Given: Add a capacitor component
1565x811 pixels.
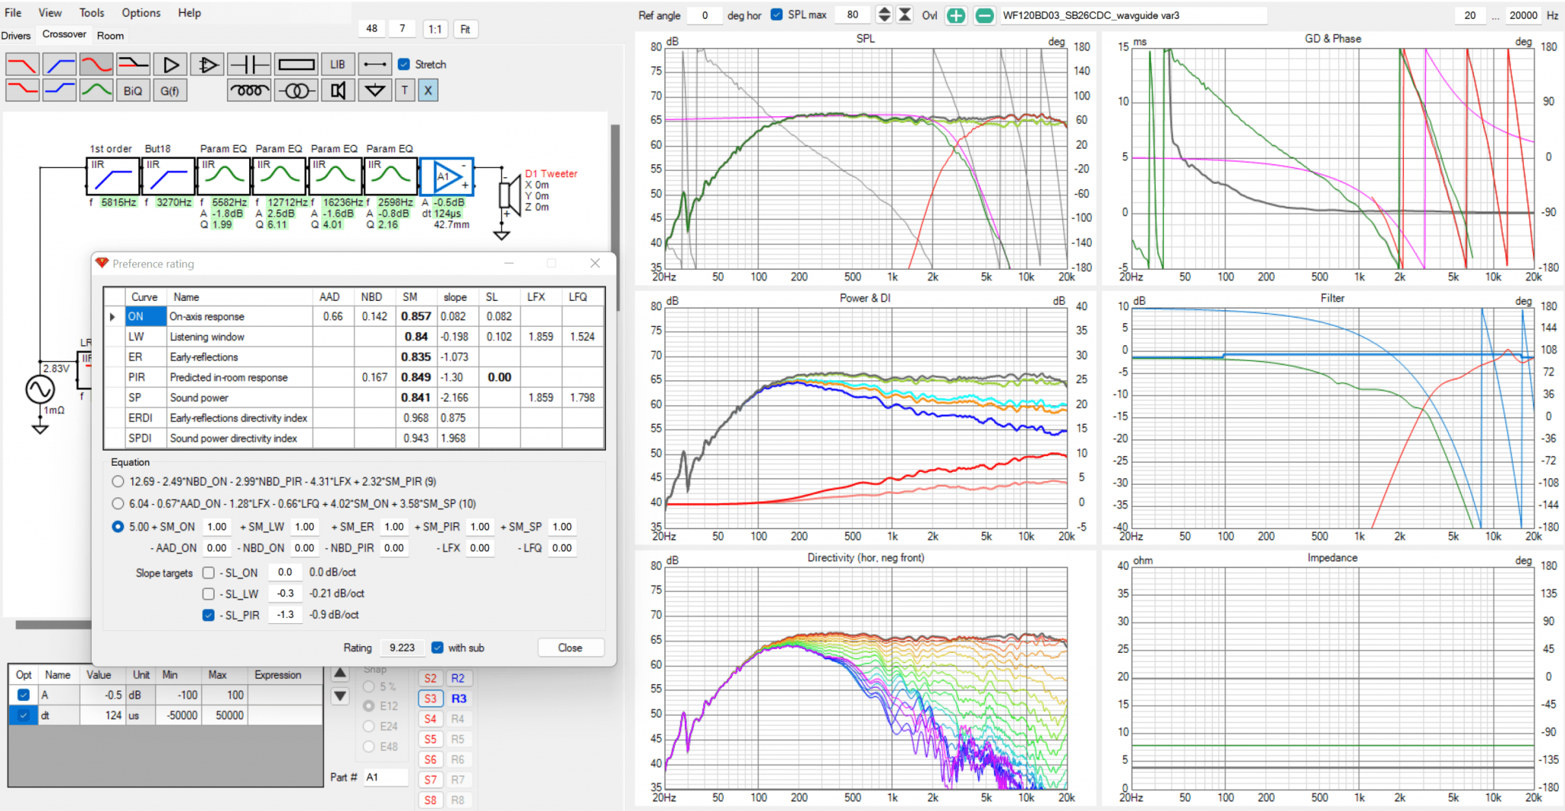Looking at the screenshot, I should click(249, 64).
